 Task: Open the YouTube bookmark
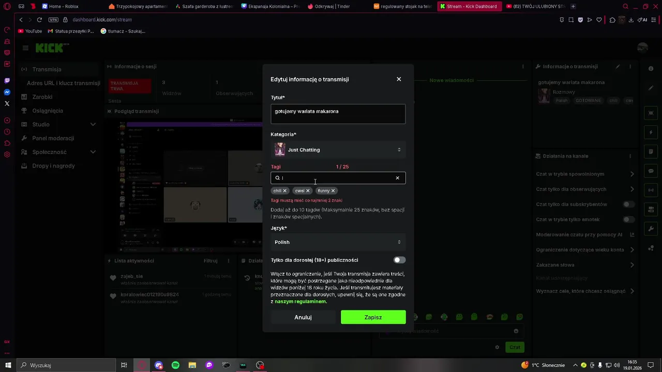pyautogui.click(x=30, y=31)
